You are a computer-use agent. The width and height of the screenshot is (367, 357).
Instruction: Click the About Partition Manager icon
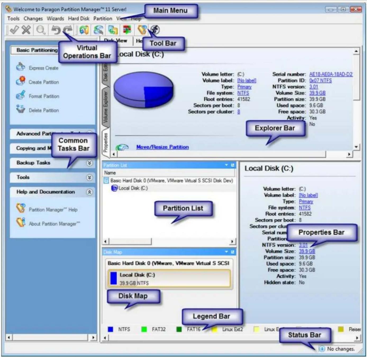pyautogui.click(x=21, y=222)
